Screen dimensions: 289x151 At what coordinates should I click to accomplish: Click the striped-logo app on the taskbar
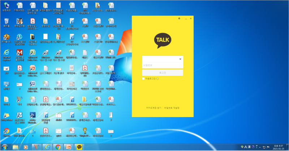37,147
